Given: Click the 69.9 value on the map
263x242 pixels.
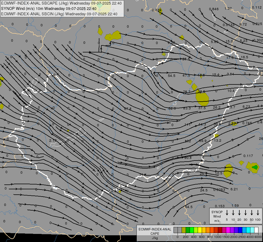Looking at the screenshot, I should pos(203,141).
